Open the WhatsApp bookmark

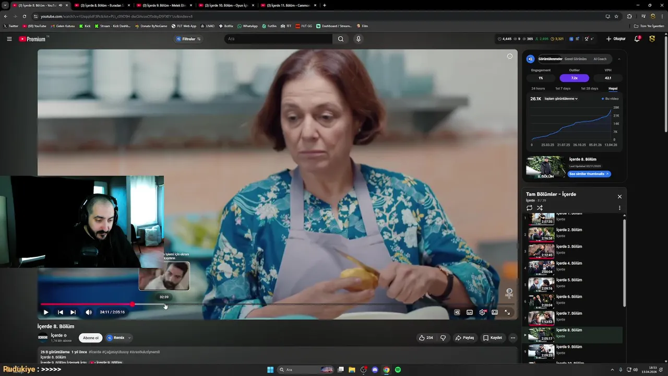247,26
